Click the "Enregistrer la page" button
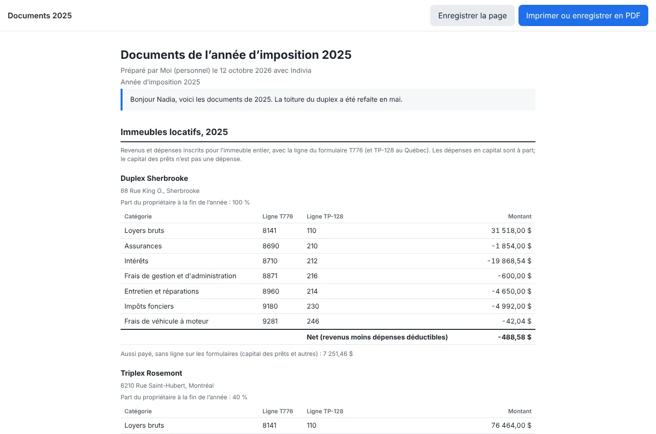The width and height of the screenshot is (656, 434). coord(472,15)
